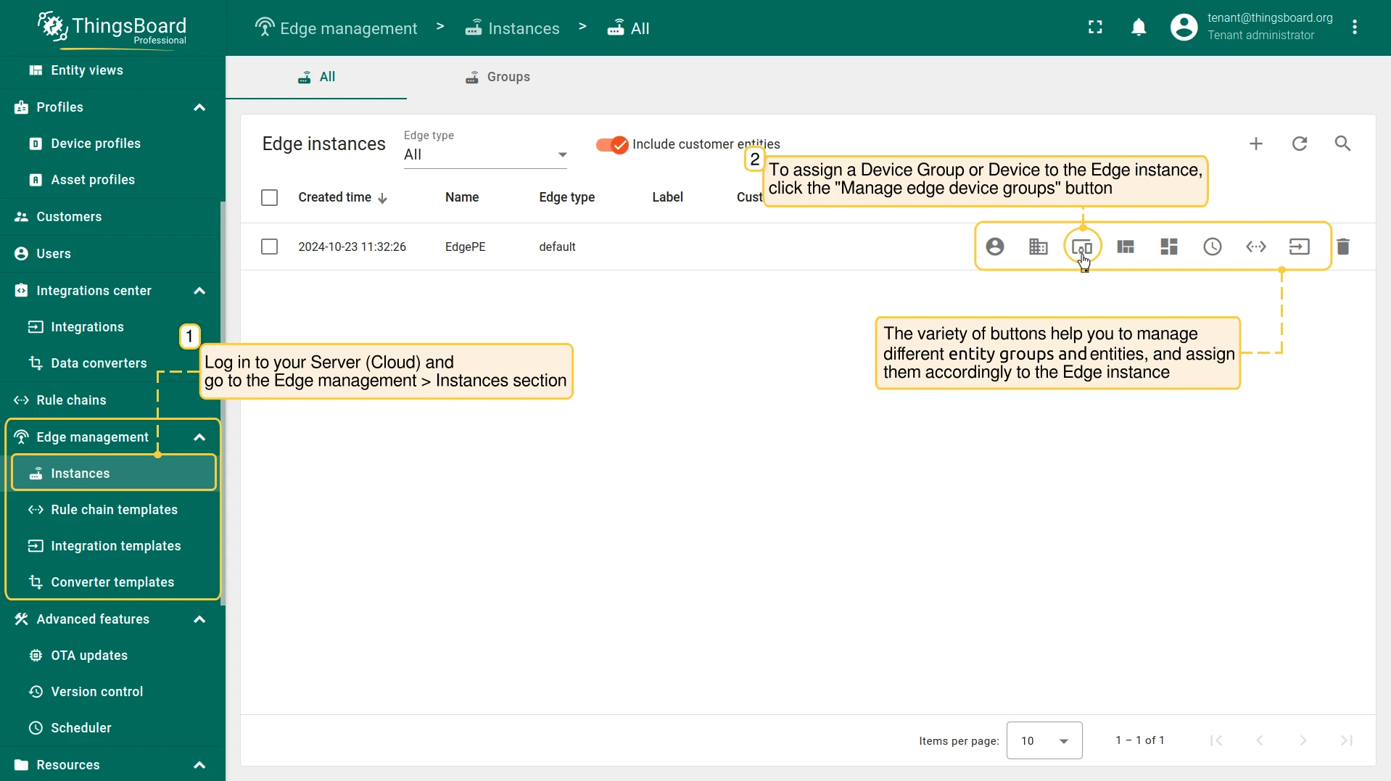Open Rule chain templates menu item
This screenshot has height=781, width=1391.
tap(114, 510)
